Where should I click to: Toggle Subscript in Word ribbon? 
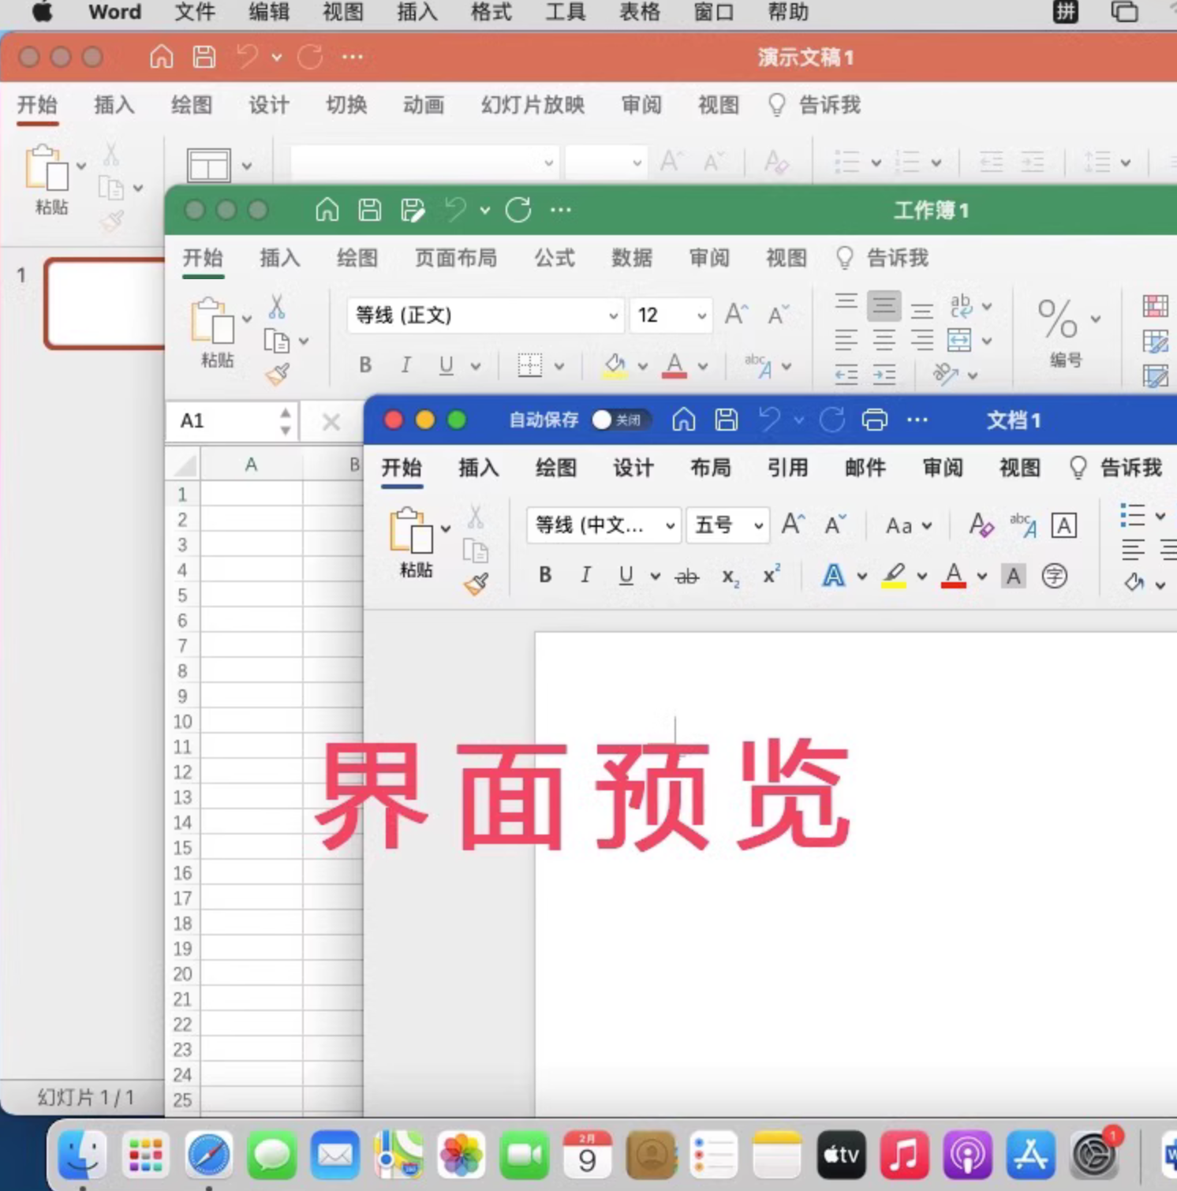(730, 577)
